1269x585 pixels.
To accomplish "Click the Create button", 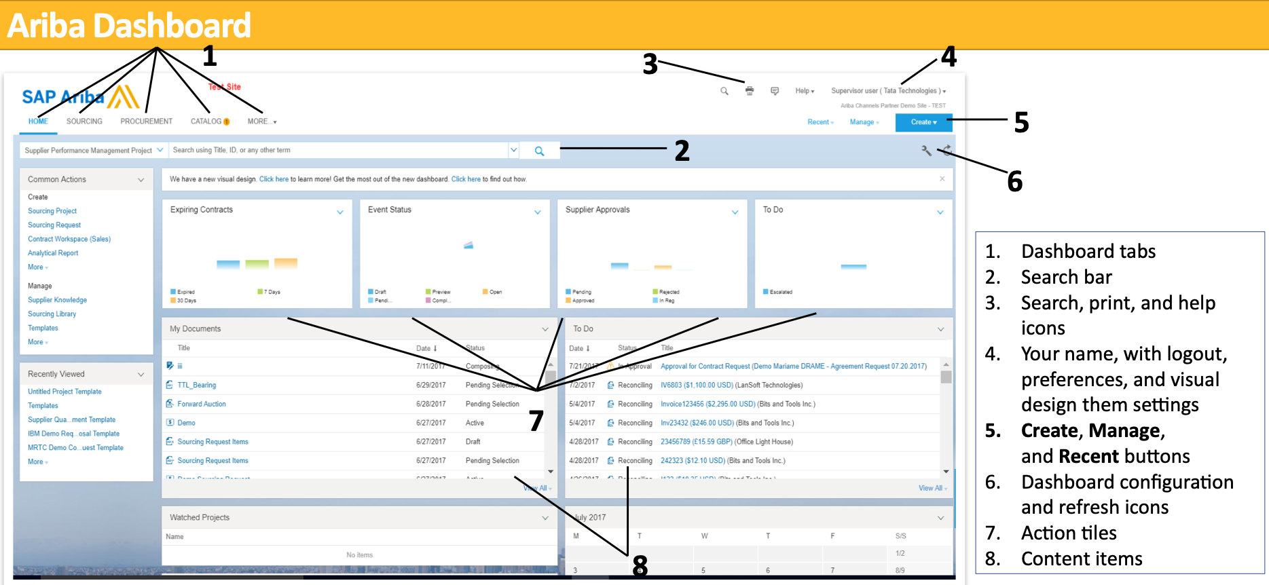I will point(923,122).
